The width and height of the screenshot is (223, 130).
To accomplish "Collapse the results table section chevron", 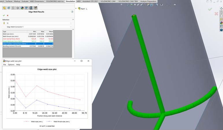I will (73, 29).
